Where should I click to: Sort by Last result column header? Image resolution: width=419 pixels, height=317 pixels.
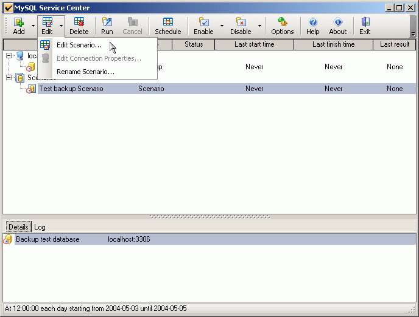tap(395, 44)
